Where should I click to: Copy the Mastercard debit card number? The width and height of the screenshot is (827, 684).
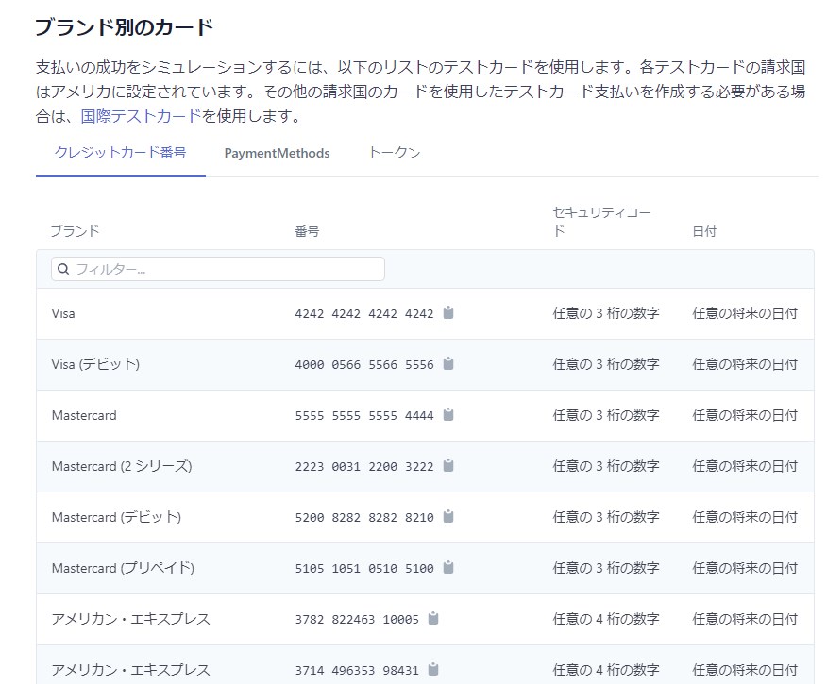pyautogui.click(x=448, y=516)
